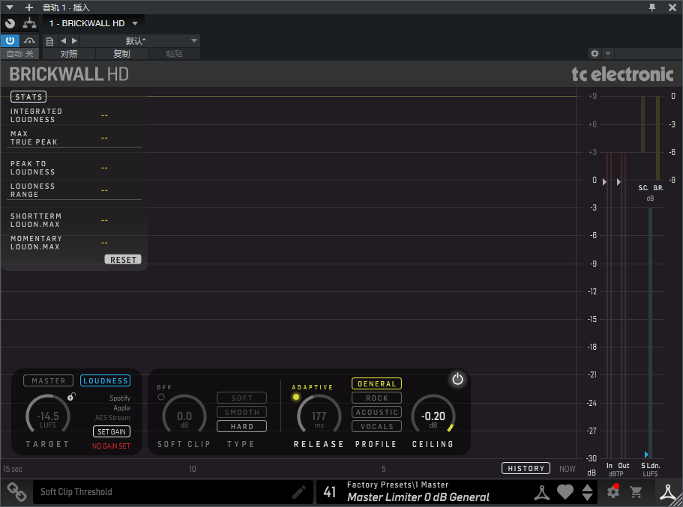This screenshot has width=683, height=507.
Task: Click the target lock icon
Action: point(71,396)
